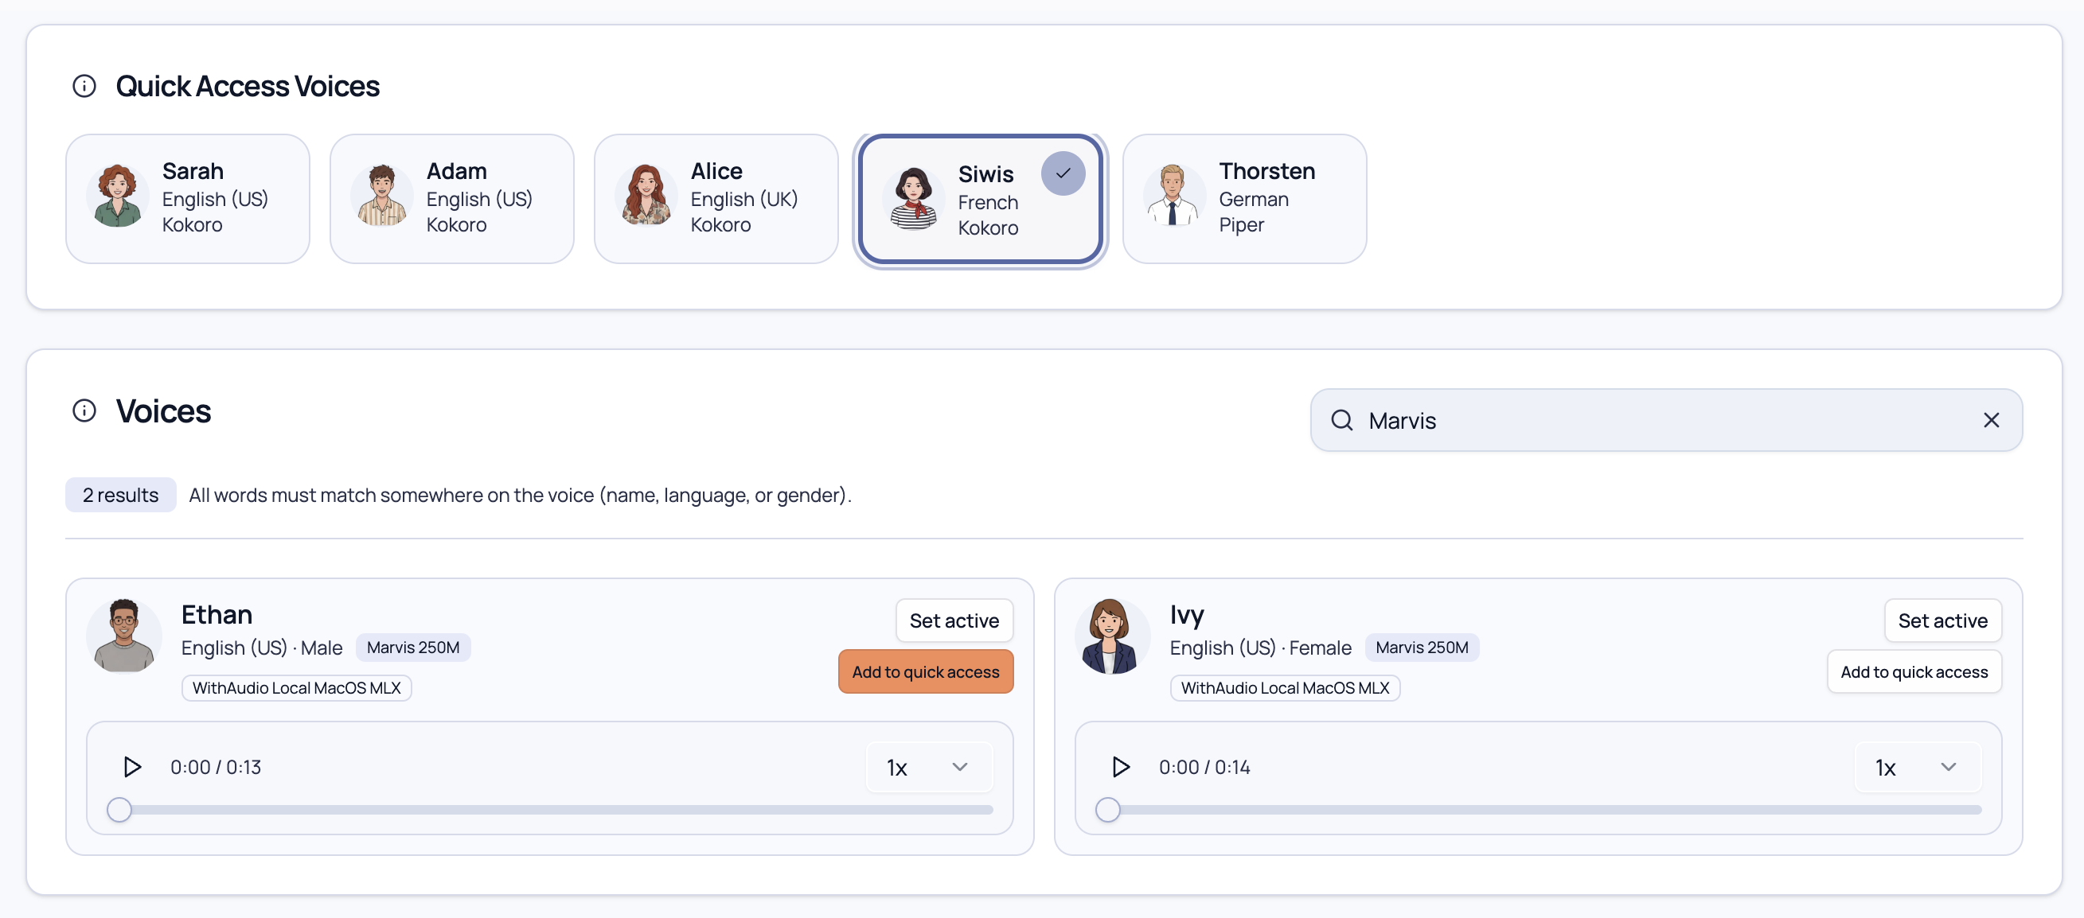Image resolution: width=2084 pixels, height=918 pixels.
Task: Click Ivy's avatar picture
Action: (x=1111, y=636)
